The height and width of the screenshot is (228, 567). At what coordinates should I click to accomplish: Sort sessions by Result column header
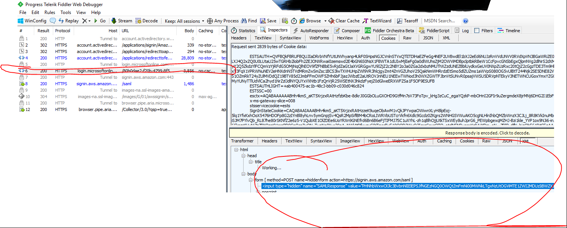[x=43, y=31]
